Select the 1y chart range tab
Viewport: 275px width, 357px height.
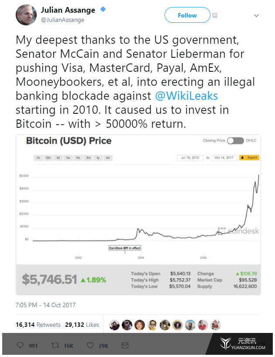(98, 158)
